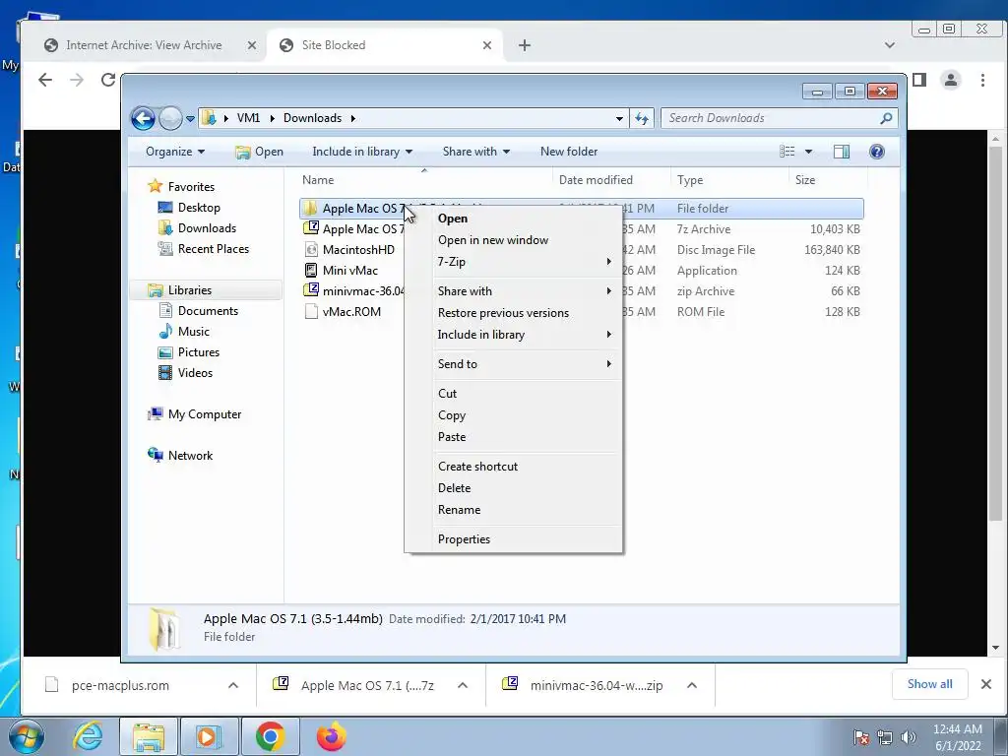
Task: Open the address bar history dropdown
Action: tap(619, 118)
